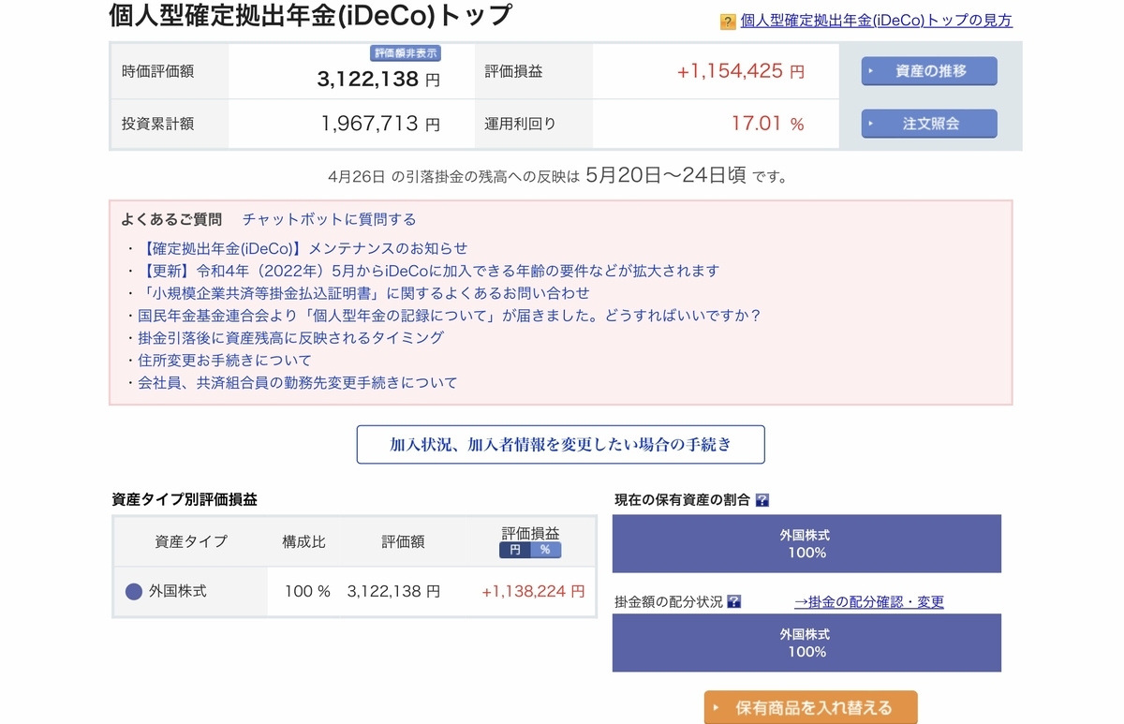The height and width of the screenshot is (724, 1124).
Task: Click the 評価額 column header
Action: (404, 541)
